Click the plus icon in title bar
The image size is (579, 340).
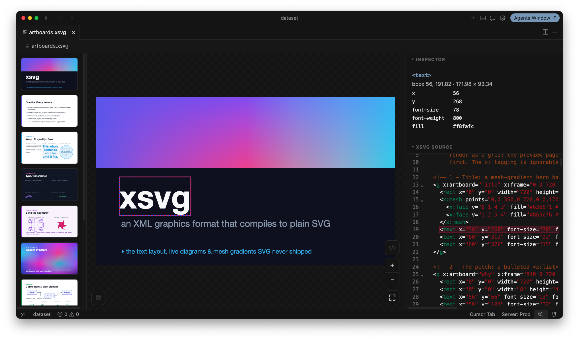[473, 18]
